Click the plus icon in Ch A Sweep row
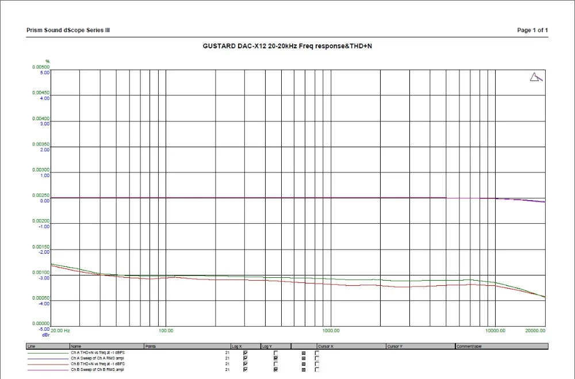Image resolution: width=575 pixels, height=379 pixels. click(x=304, y=358)
